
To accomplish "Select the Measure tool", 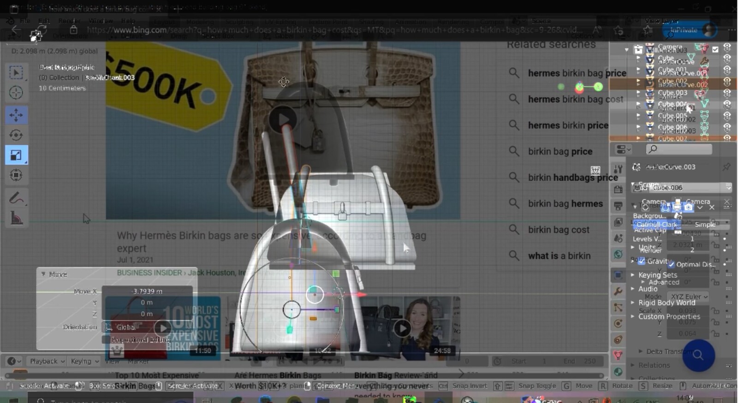I will pyautogui.click(x=16, y=219).
